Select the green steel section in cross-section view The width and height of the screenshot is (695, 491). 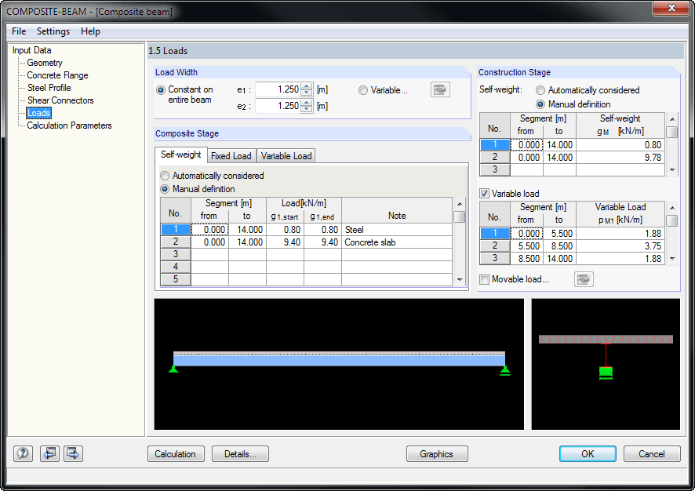click(606, 373)
